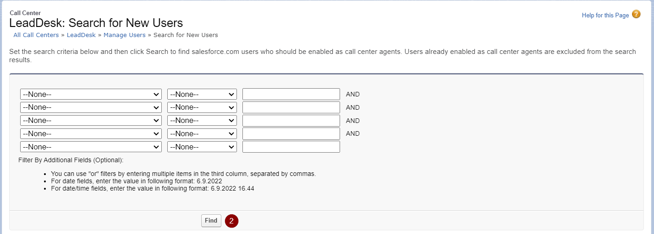This screenshot has width=654, height=234.
Task: Expand the third row field dropdown
Action: tap(91, 121)
